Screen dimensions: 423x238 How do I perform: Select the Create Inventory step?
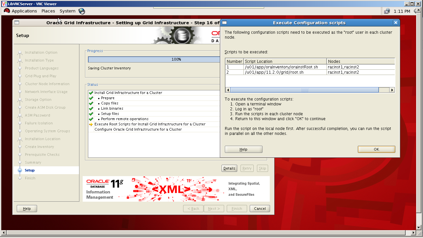coord(39,147)
